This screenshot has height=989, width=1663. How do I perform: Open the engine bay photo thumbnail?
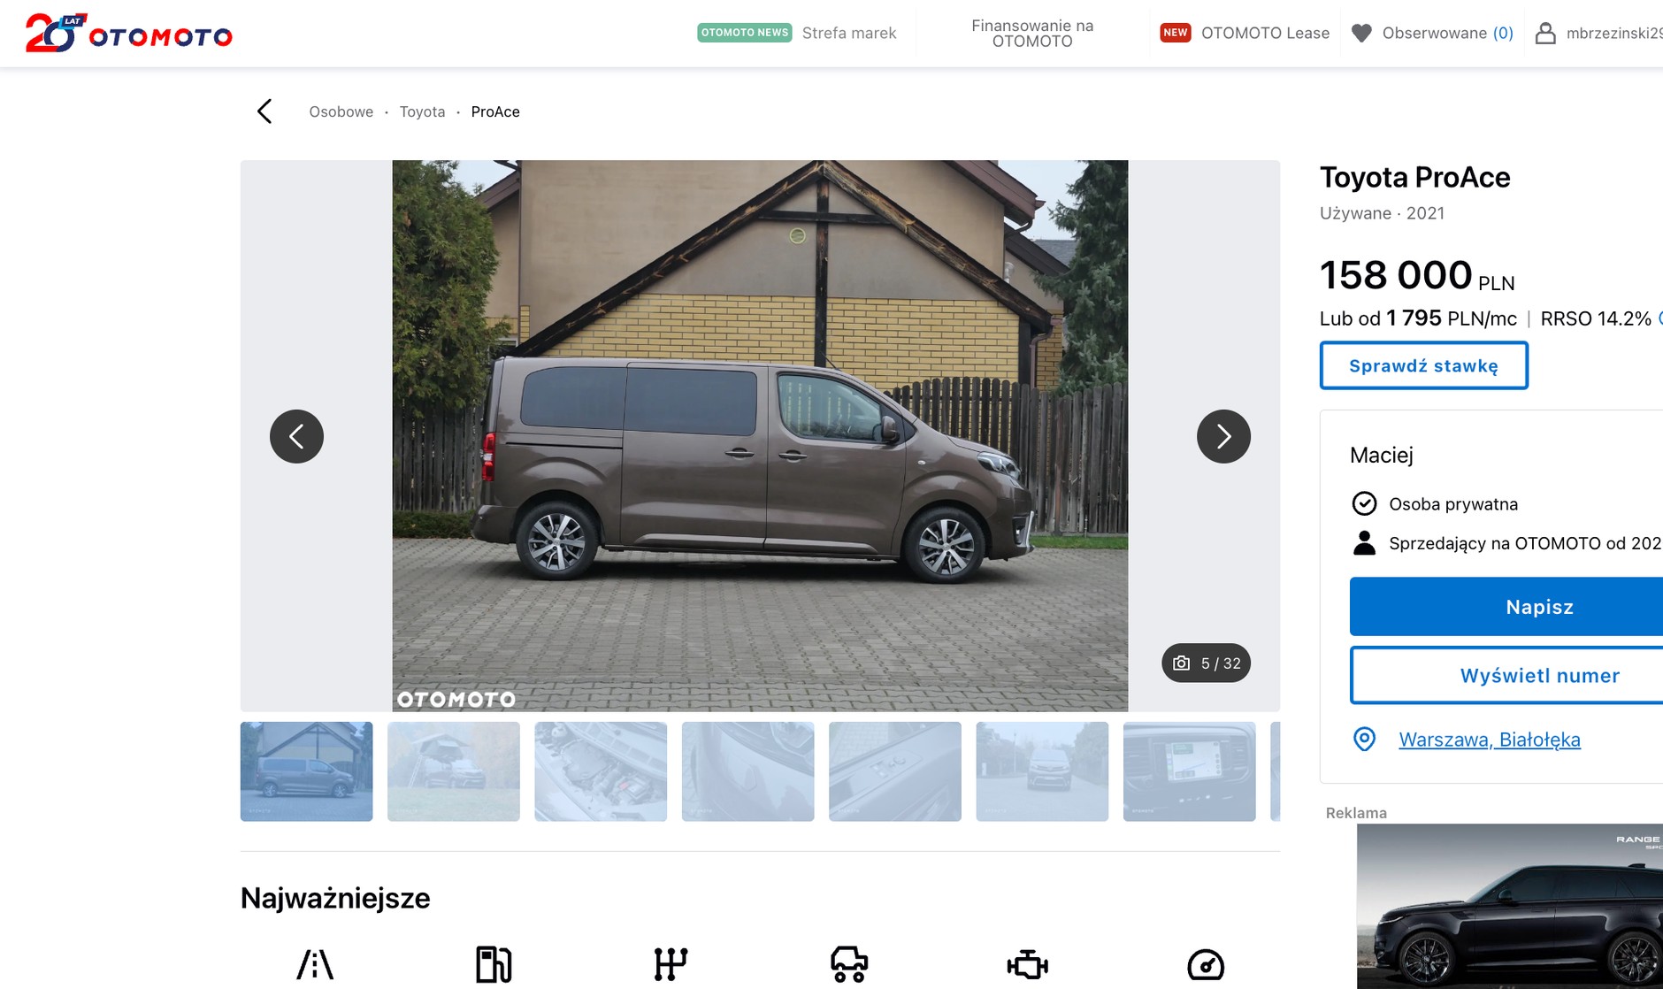pos(601,771)
